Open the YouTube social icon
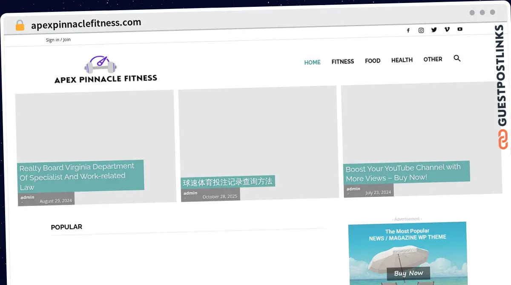Image resolution: width=511 pixels, height=285 pixels. click(x=460, y=29)
